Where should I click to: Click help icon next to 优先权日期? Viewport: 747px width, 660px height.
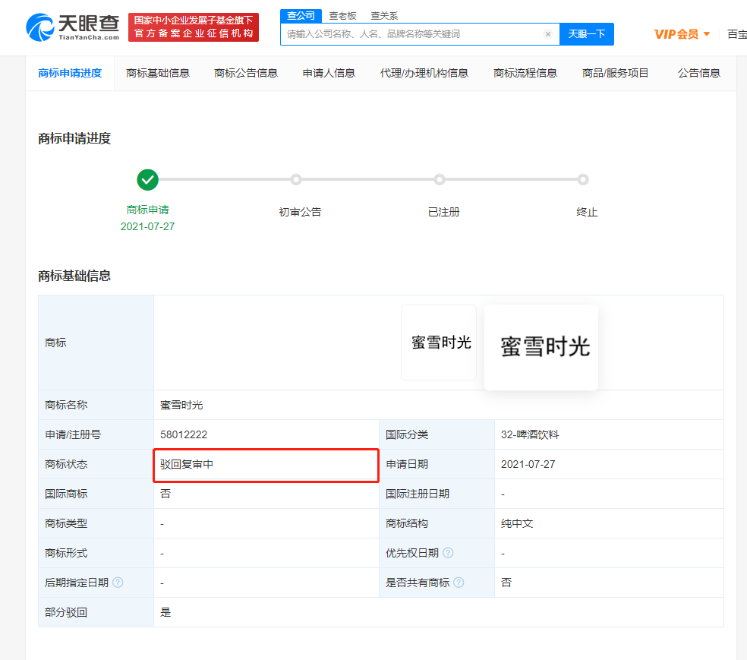(x=449, y=553)
